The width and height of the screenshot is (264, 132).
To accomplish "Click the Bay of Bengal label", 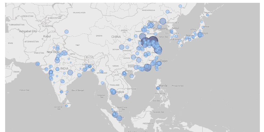I will [78, 90].
